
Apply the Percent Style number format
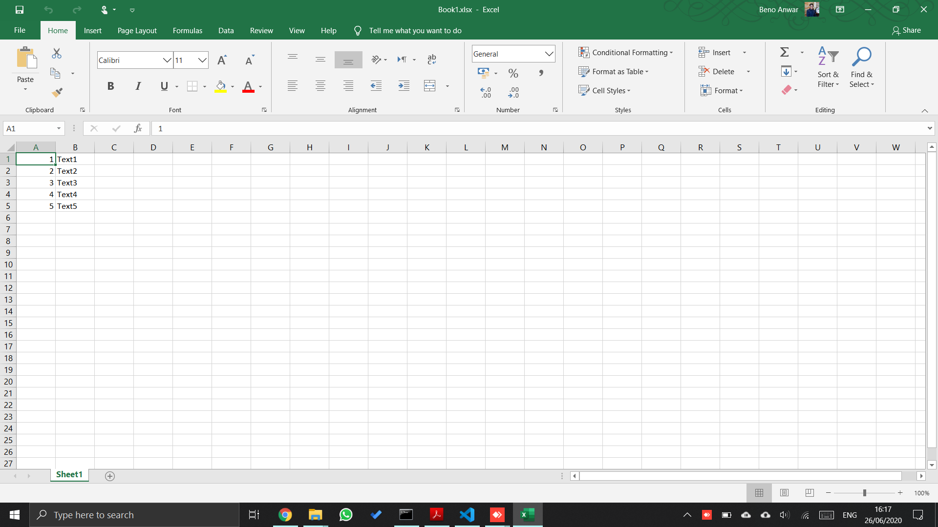[x=512, y=73]
